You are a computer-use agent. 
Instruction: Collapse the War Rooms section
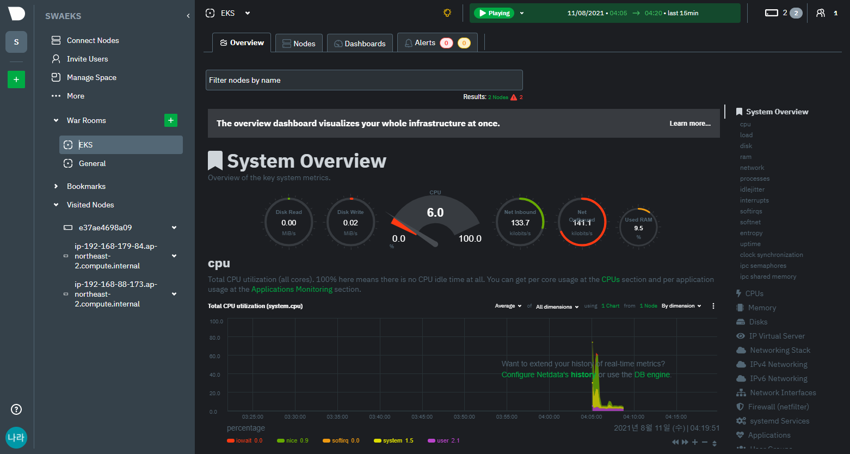pos(56,120)
